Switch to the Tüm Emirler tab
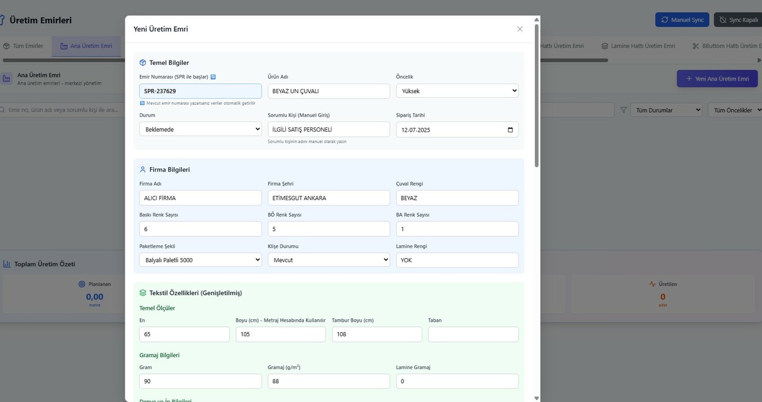 (23, 46)
